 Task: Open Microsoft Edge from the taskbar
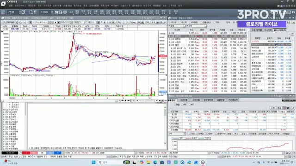click(155, 162)
